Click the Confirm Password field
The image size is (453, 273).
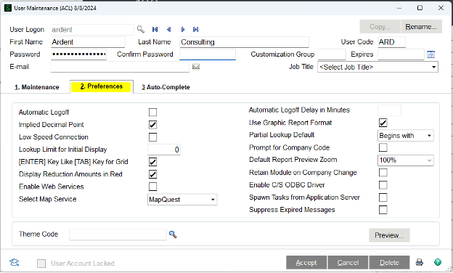(208, 54)
